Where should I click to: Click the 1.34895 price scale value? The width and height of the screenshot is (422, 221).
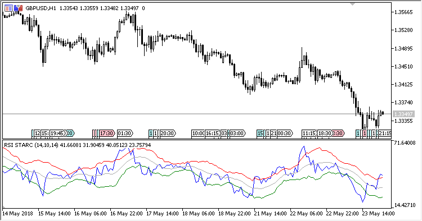pos(403,49)
